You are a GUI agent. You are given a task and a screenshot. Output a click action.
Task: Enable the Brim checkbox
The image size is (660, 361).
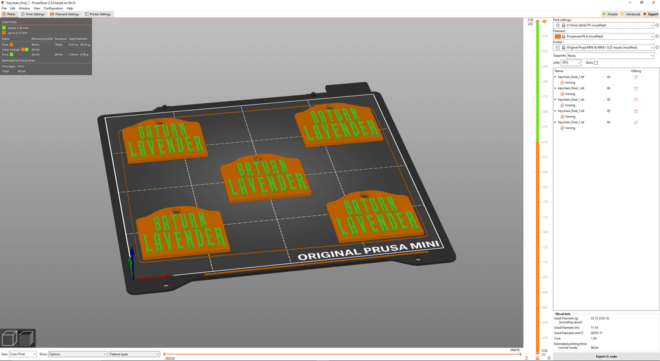596,64
